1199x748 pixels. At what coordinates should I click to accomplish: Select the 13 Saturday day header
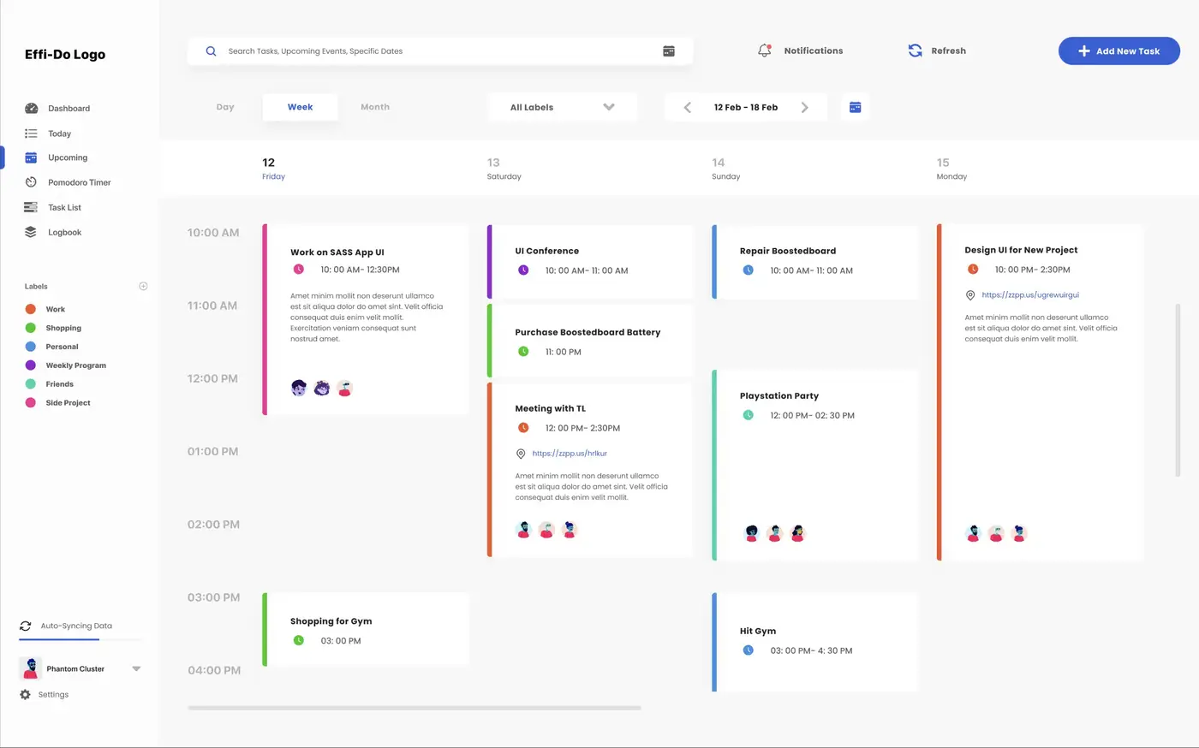coord(504,169)
